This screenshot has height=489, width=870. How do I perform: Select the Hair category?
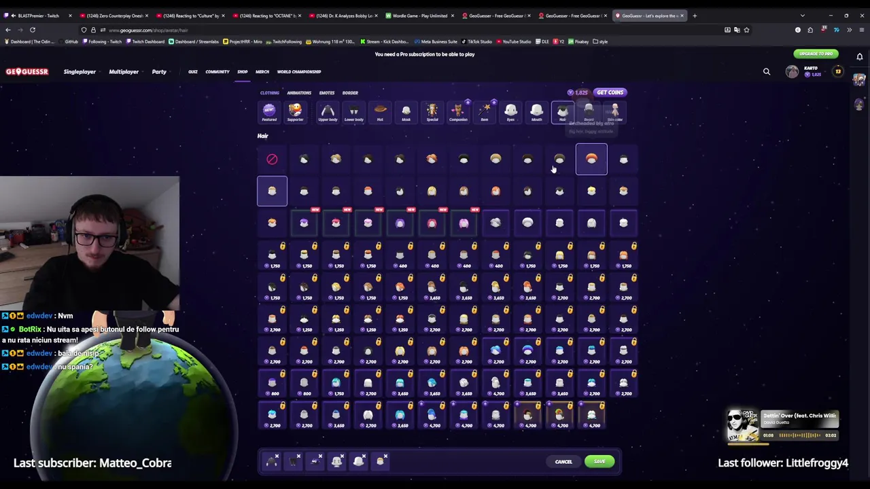[563, 113]
